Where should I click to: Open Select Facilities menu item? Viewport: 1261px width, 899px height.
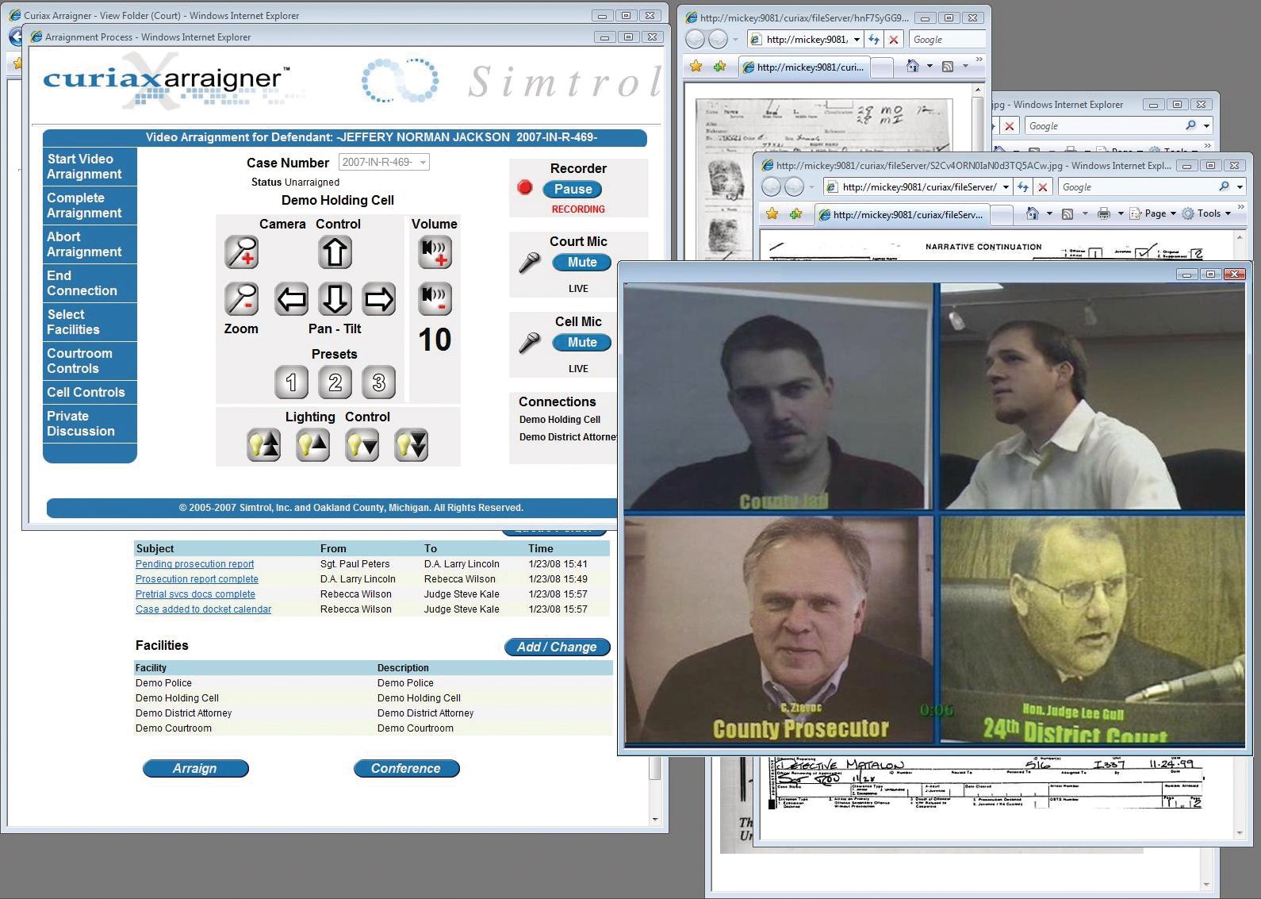click(x=90, y=322)
